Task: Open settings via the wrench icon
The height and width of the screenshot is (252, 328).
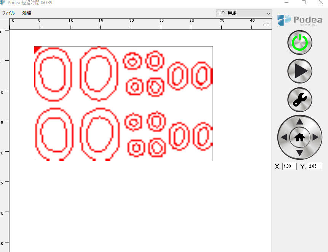Action: [x=299, y=100]
